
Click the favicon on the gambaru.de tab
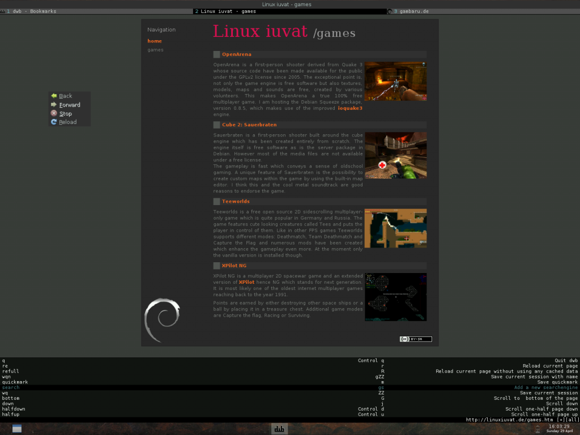[389, 11]
